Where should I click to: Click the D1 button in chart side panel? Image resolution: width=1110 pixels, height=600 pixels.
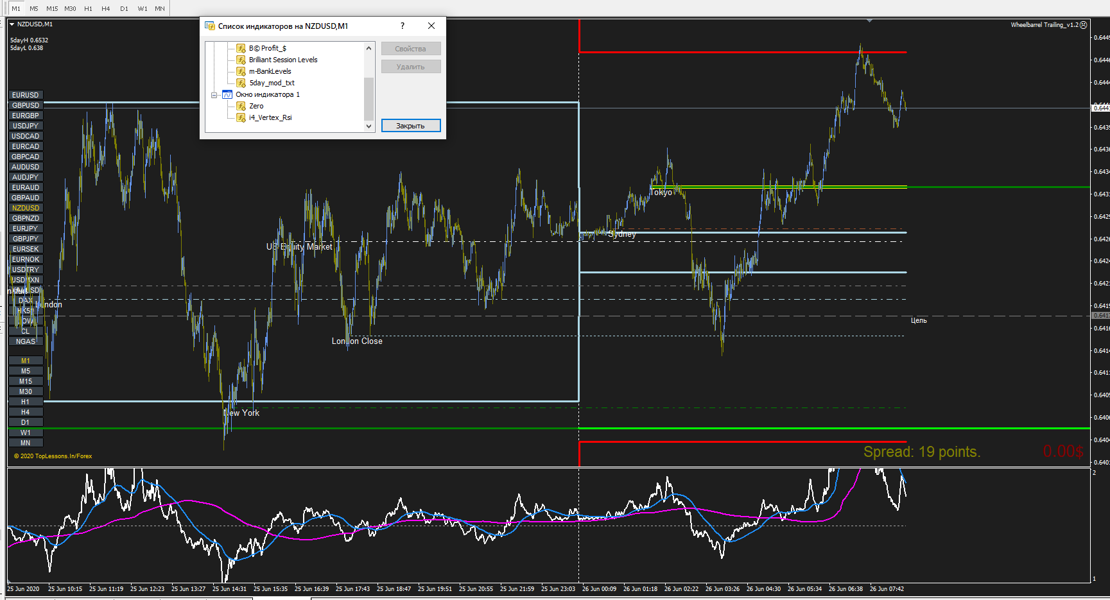pos(26,422)
